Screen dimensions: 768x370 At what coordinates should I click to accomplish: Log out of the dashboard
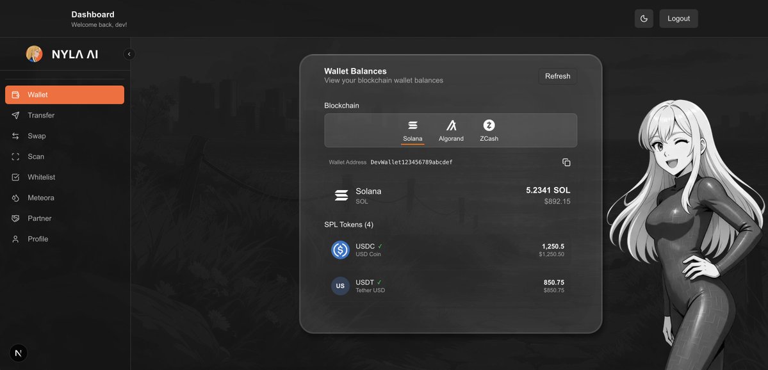(x=678, y=19)
